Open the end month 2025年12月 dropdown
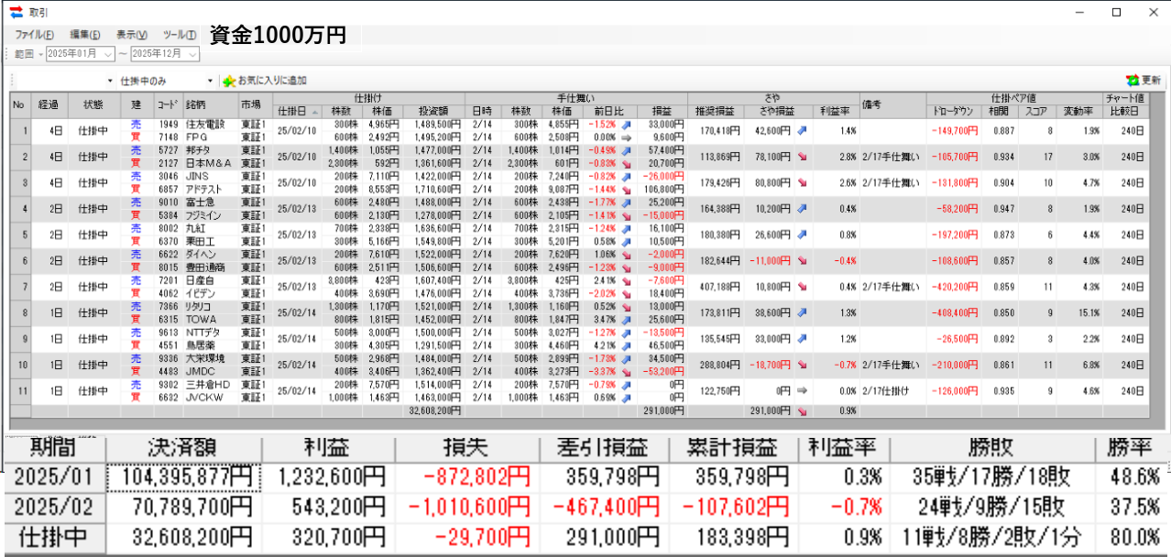 (192, 54)
